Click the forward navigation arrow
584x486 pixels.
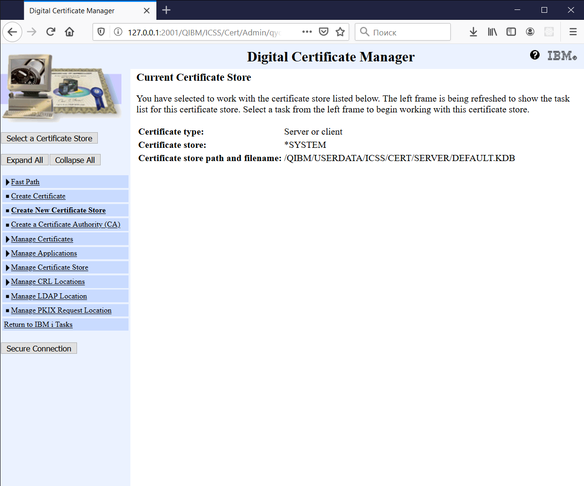pos(32,32)
